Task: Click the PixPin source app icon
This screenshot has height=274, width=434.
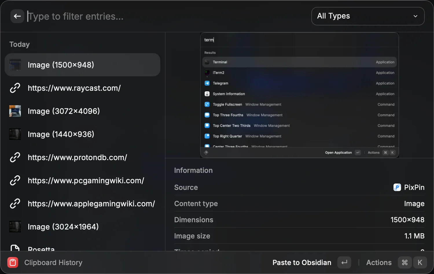Action: (x=397, y=187)
